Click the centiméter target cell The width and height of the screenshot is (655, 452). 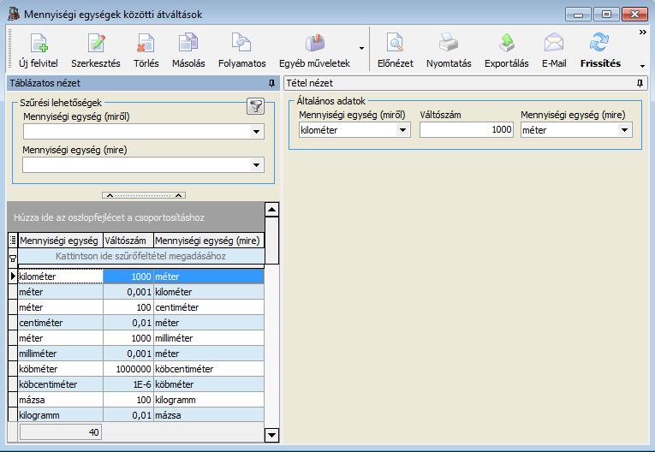pos(208,307)
